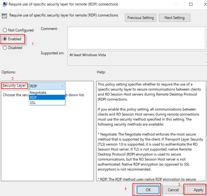Maximize the policy settings window
Viewport: 207px width, 196px height.
(x=191, y=4)
